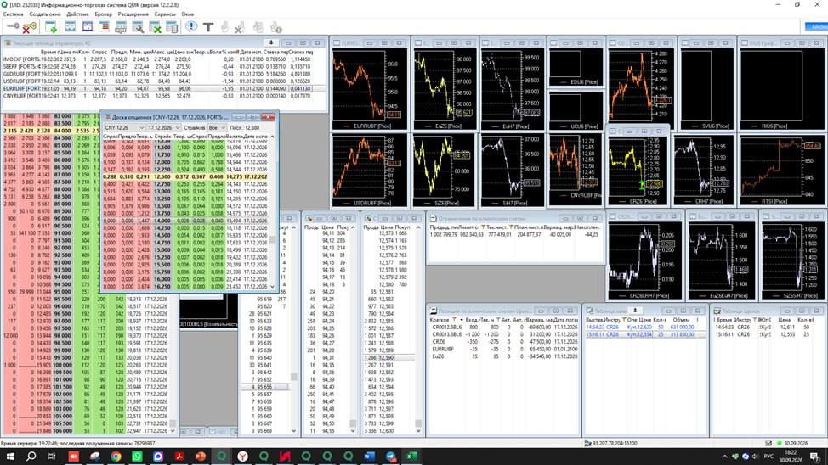Click the USDRUBF [Price] chart
Screen dimensions: 828x465
click(x=370, y=169)
